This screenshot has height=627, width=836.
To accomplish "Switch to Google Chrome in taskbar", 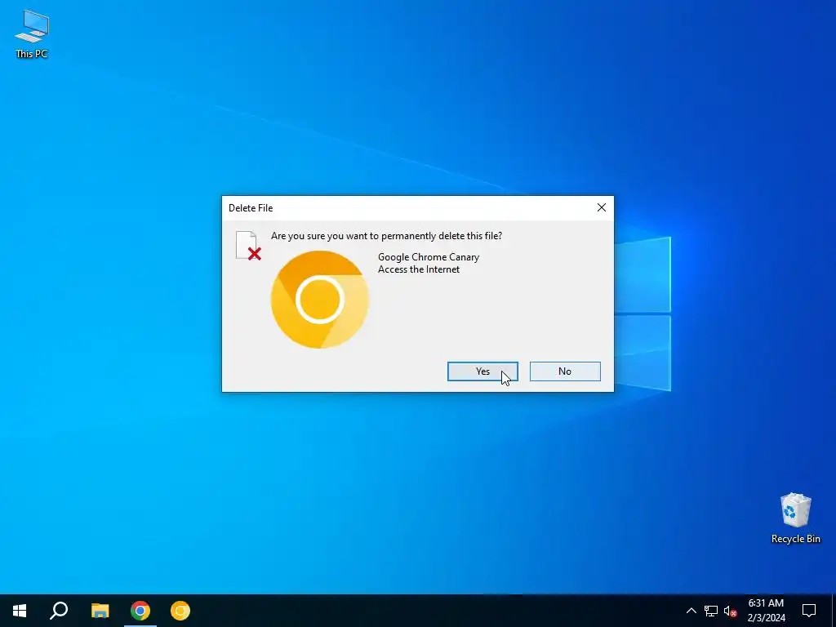I will (x=140, y=611).
